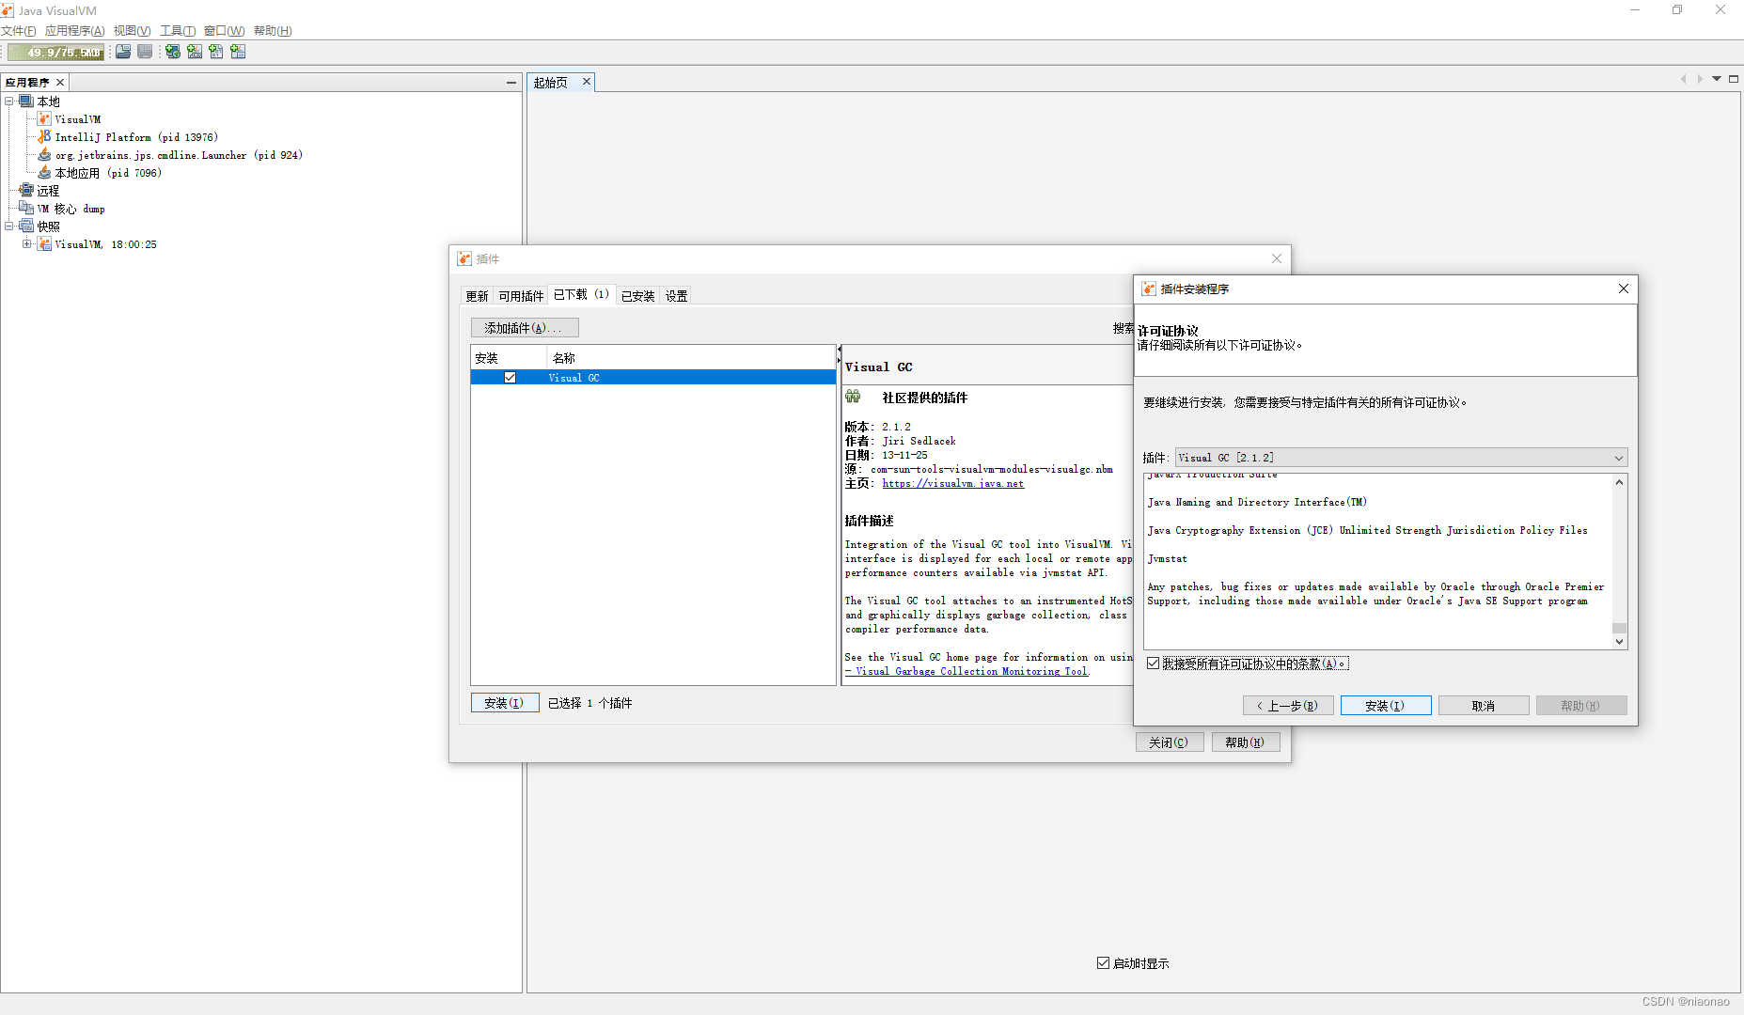The image size is (1744, 1015).
Task: Click the 添加插件(A)... button
Action: [525, 328]
